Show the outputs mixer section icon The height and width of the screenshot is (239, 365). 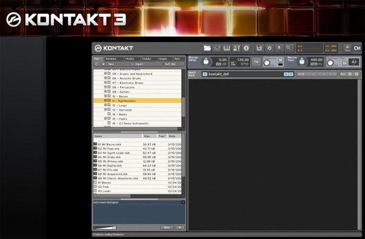(x=217, y=49)
